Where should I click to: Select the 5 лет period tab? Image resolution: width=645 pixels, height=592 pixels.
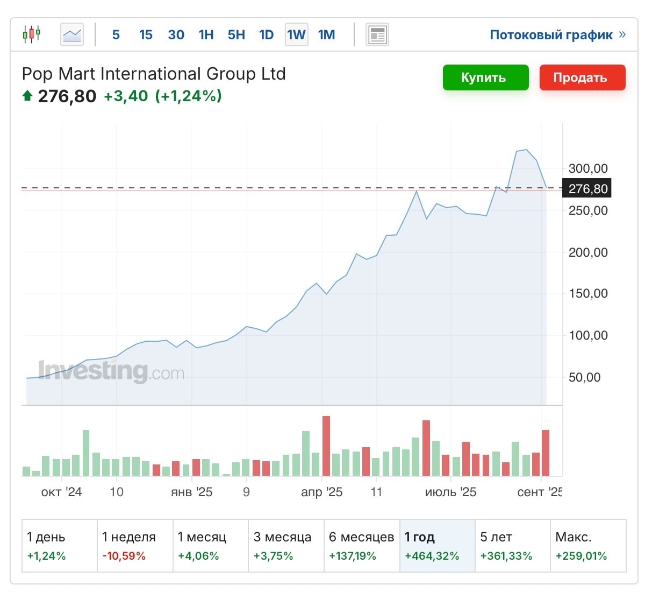tap(513, 545)
